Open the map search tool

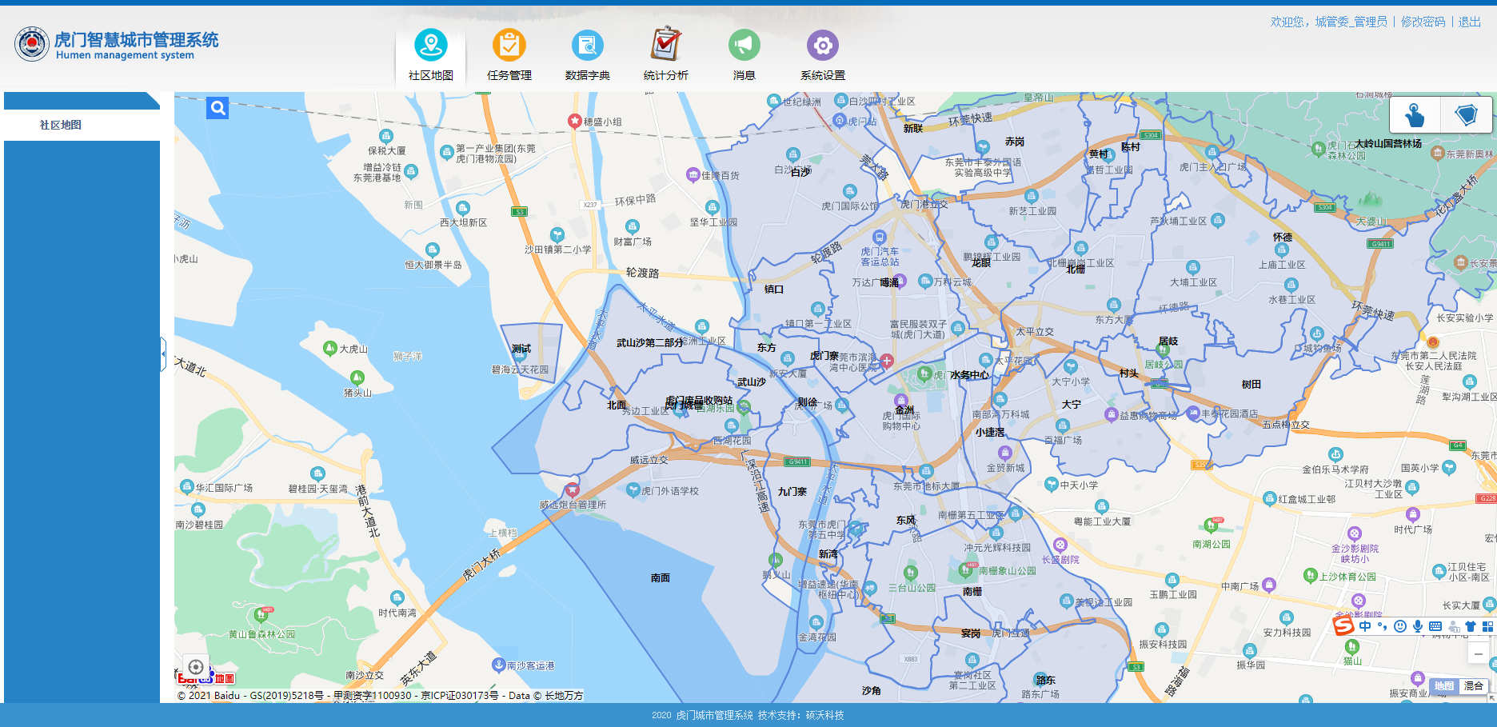pyautogui.click(x=218, y=108)
